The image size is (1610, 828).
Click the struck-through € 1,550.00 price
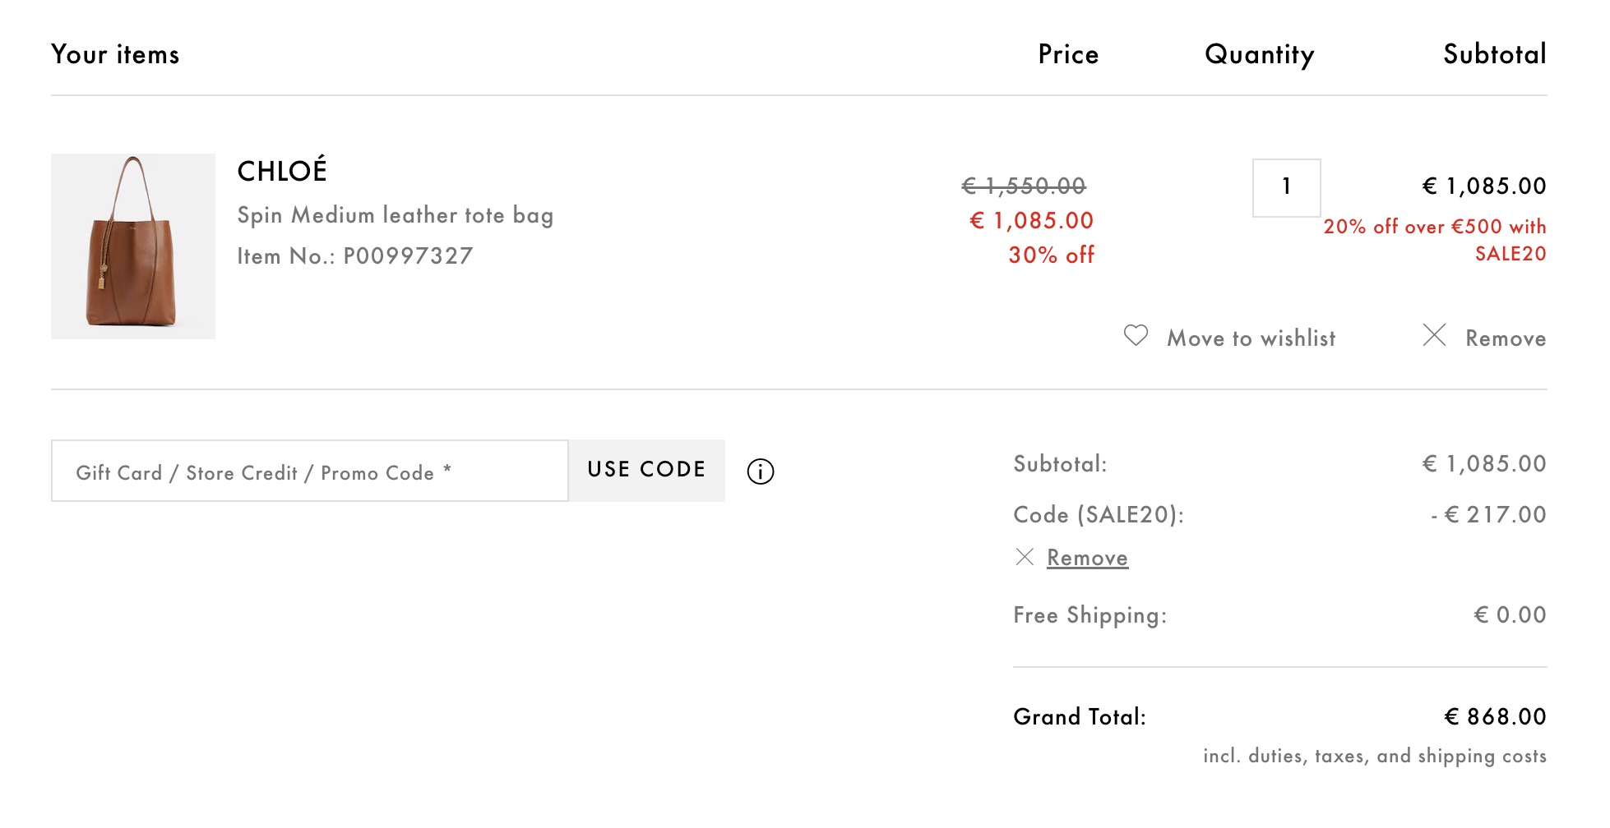[x=1024, y=186]
